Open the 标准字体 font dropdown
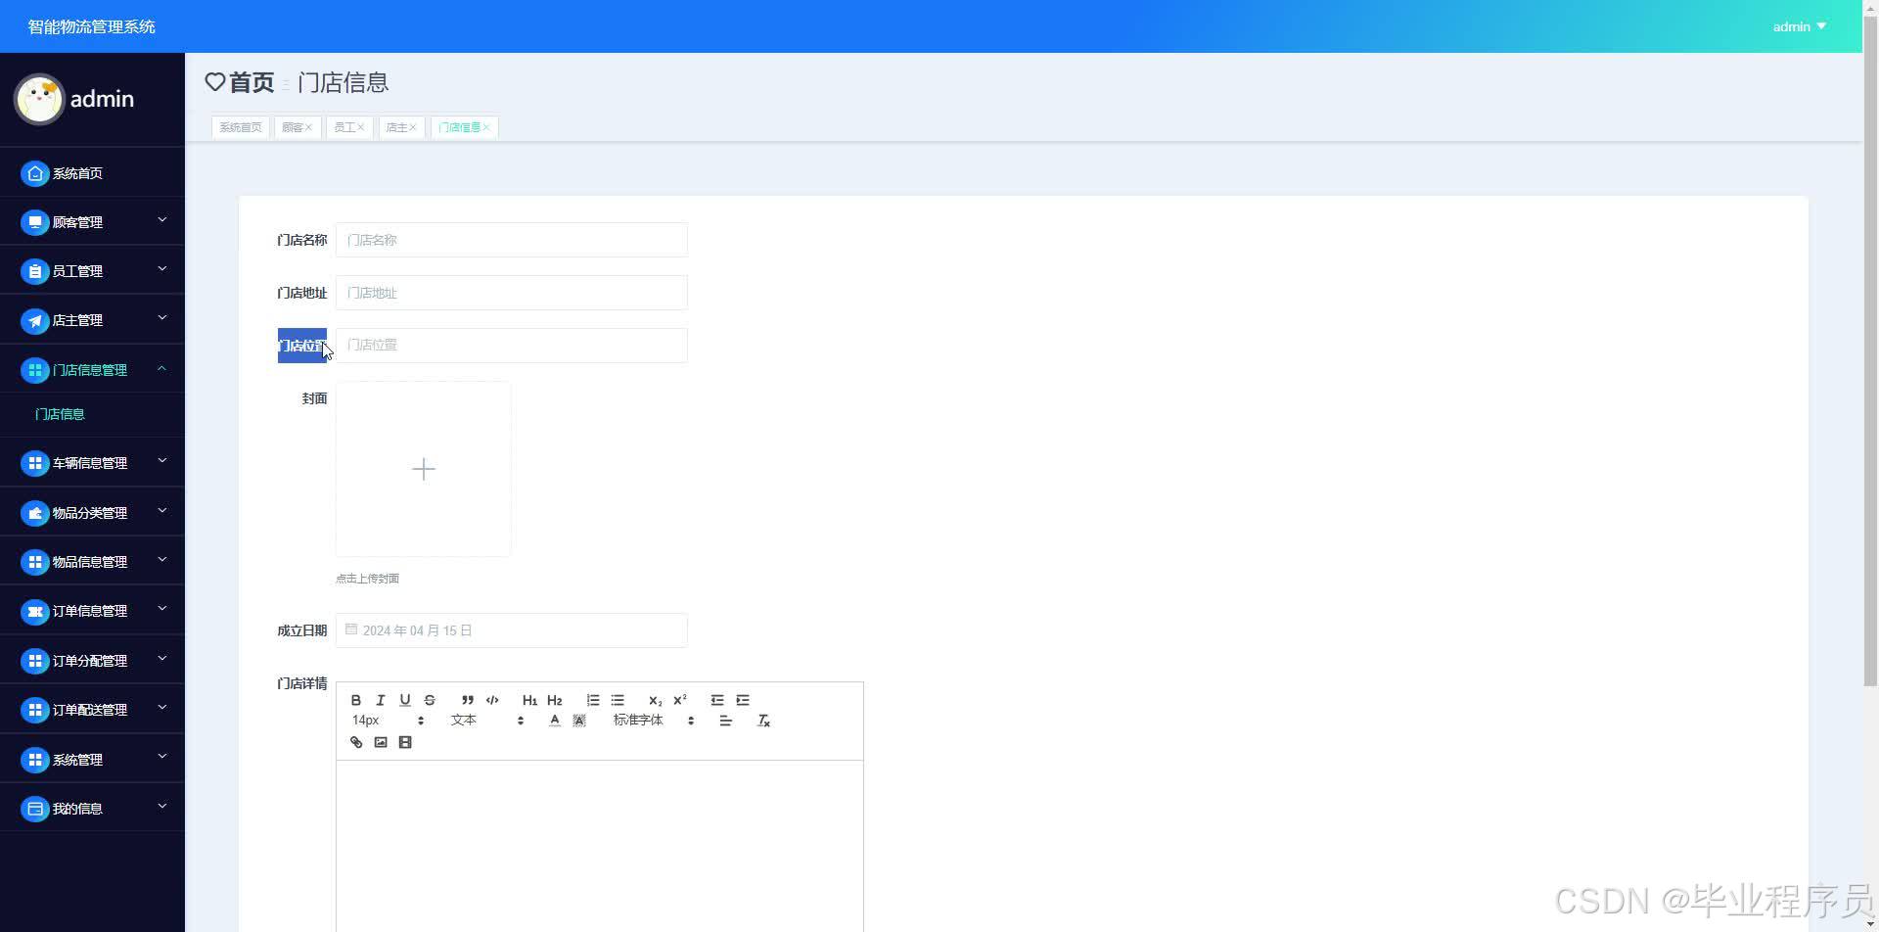 pos(654,721)
